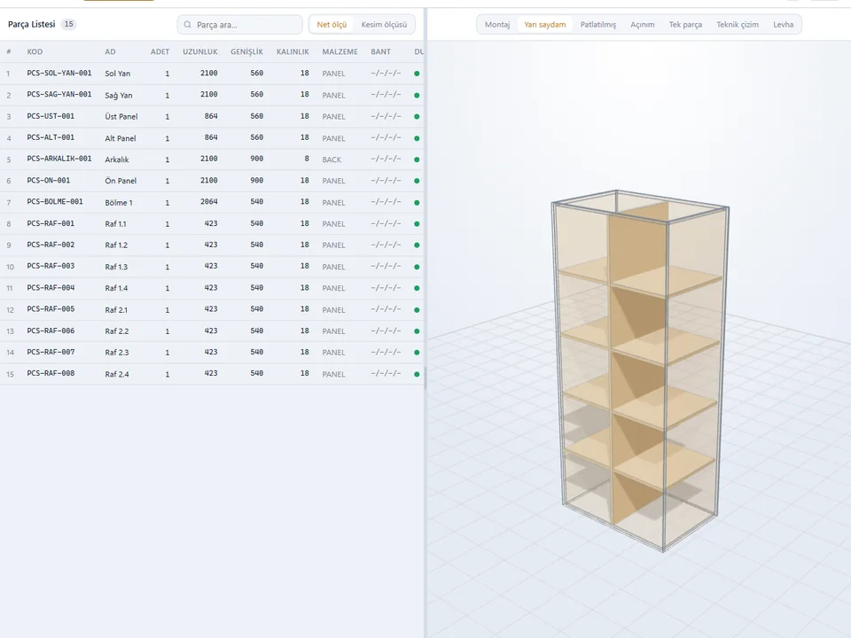Open the Teknik çizim tab

click(x=738, y=25)
